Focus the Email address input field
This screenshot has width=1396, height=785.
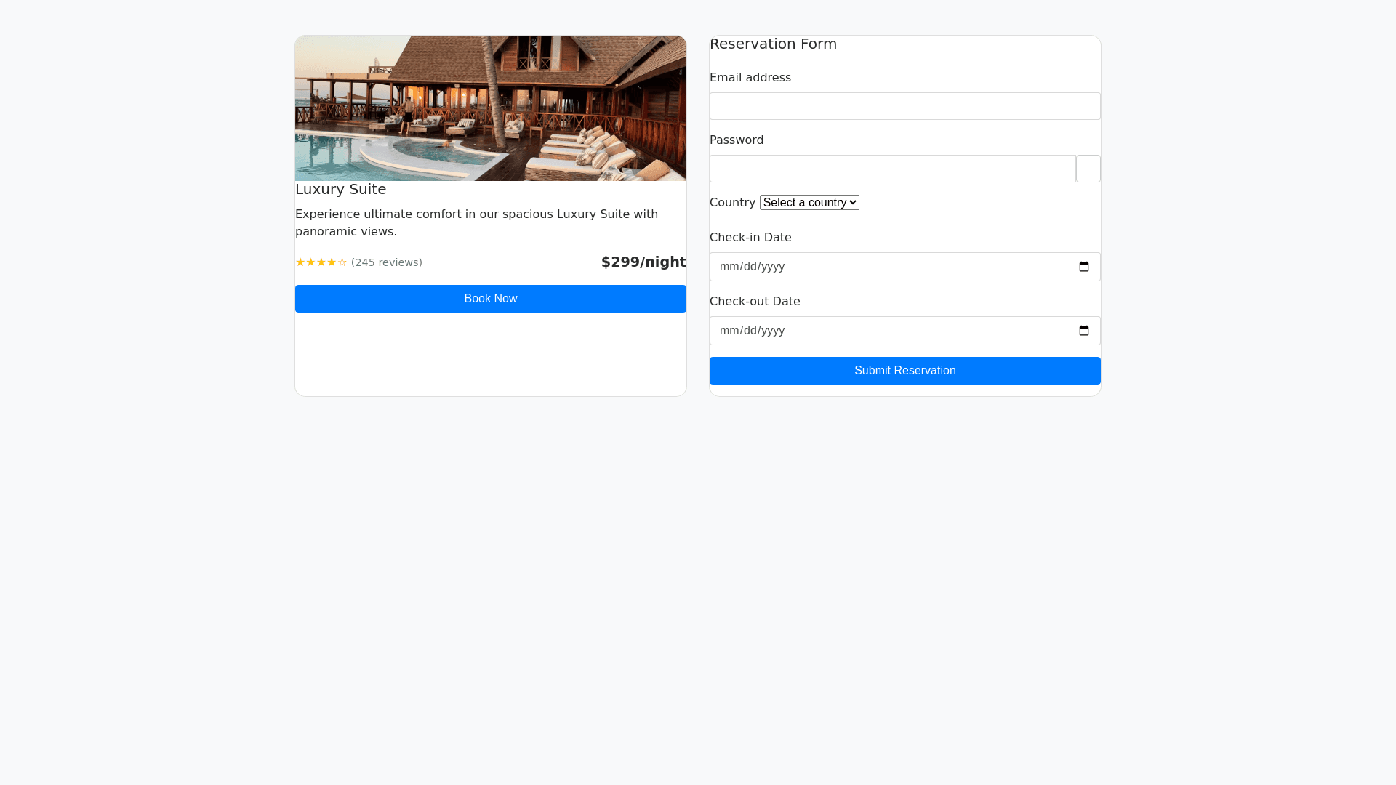point(904,106)
